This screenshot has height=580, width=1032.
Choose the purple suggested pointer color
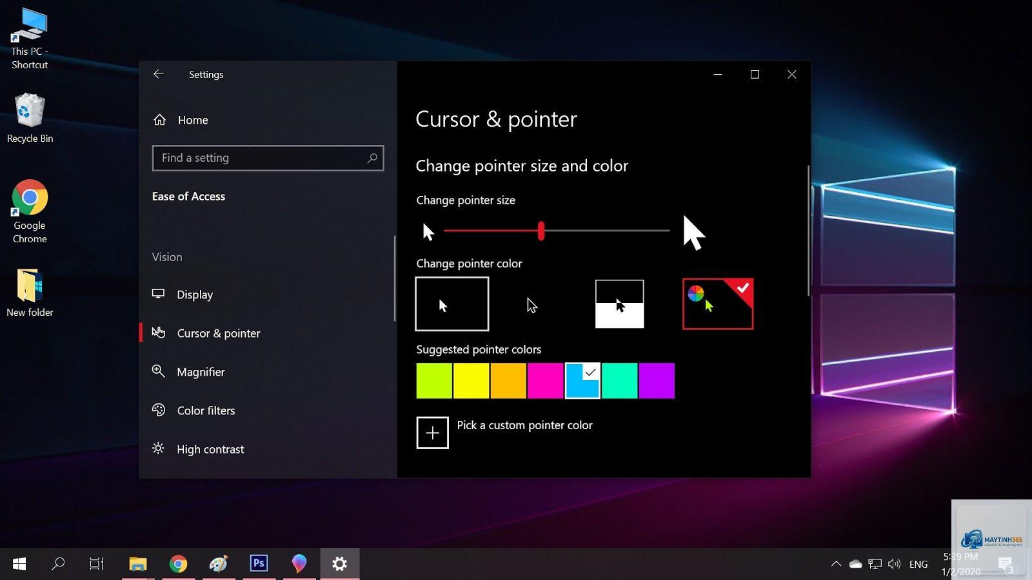point(657,381)
